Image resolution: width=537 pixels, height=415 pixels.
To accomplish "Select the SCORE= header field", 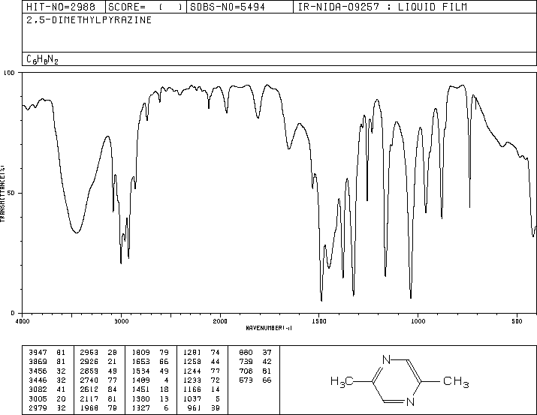I will pos(146,7).
